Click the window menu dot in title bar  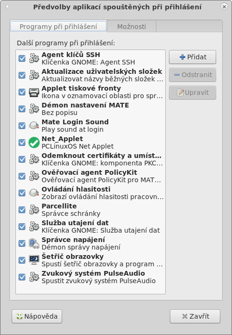pos(8,7)
